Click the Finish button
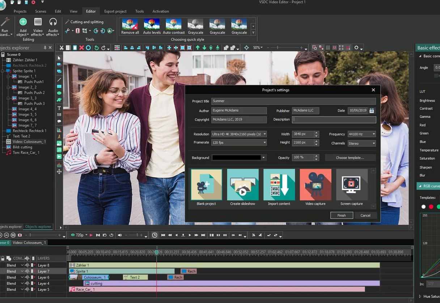The width and height of the screenshot is (440, 303). pos(342,215)
